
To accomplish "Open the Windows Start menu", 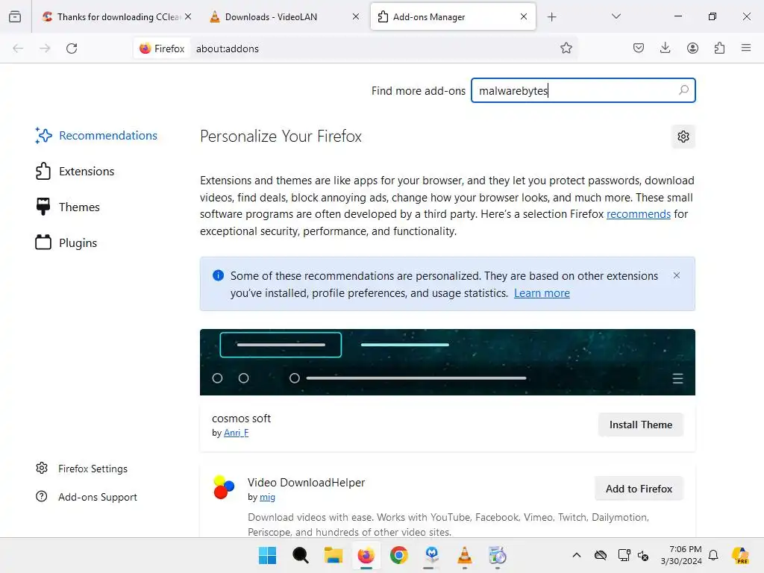I will coord(267,555).
